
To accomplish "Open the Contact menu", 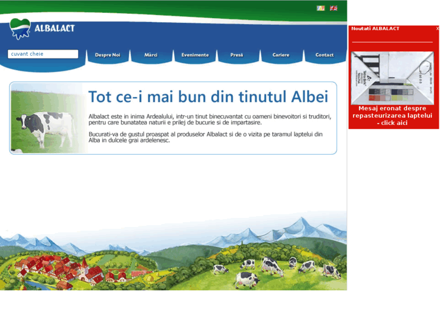I will pyautogui.click(x=324, y=55).
